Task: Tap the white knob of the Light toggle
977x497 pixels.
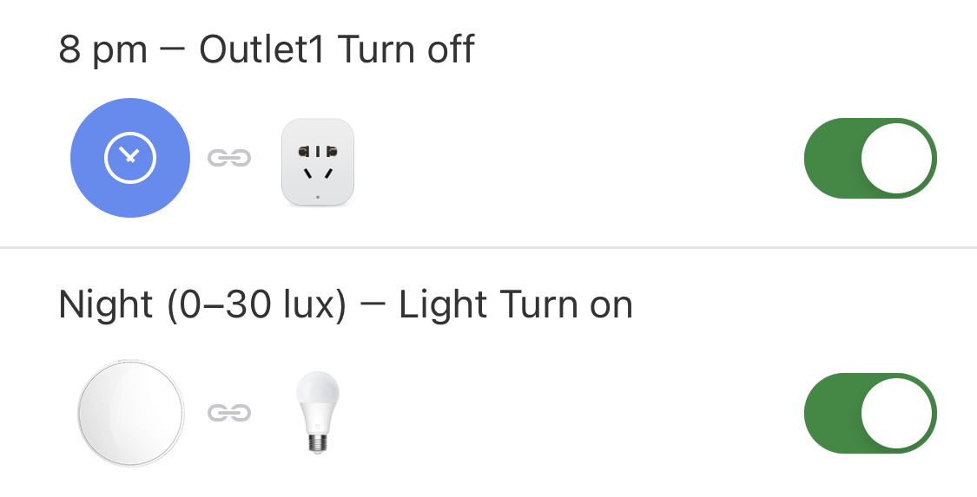Action: 896,413
